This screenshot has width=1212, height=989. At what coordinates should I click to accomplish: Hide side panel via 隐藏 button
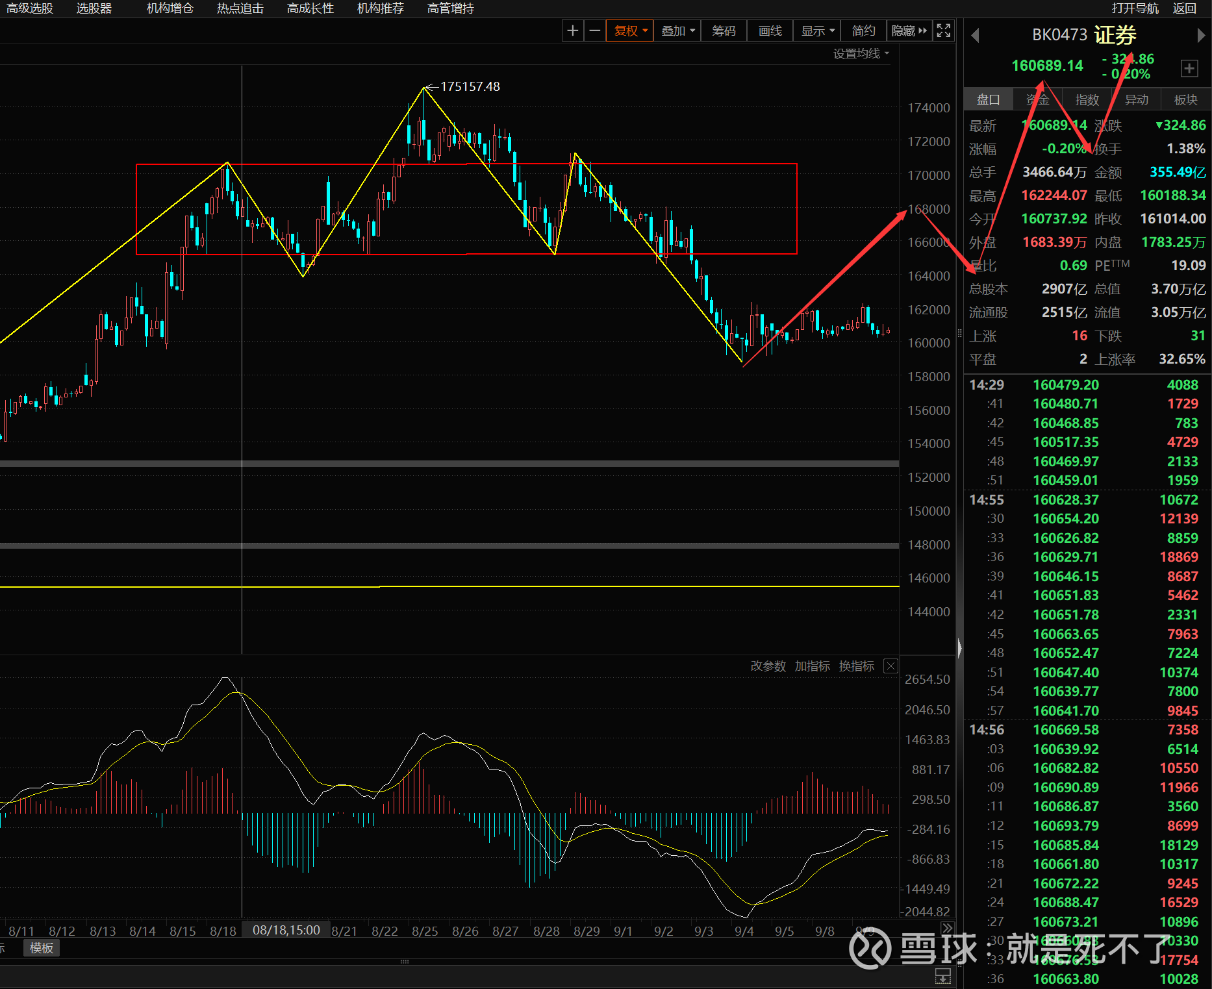click(909, 31)
